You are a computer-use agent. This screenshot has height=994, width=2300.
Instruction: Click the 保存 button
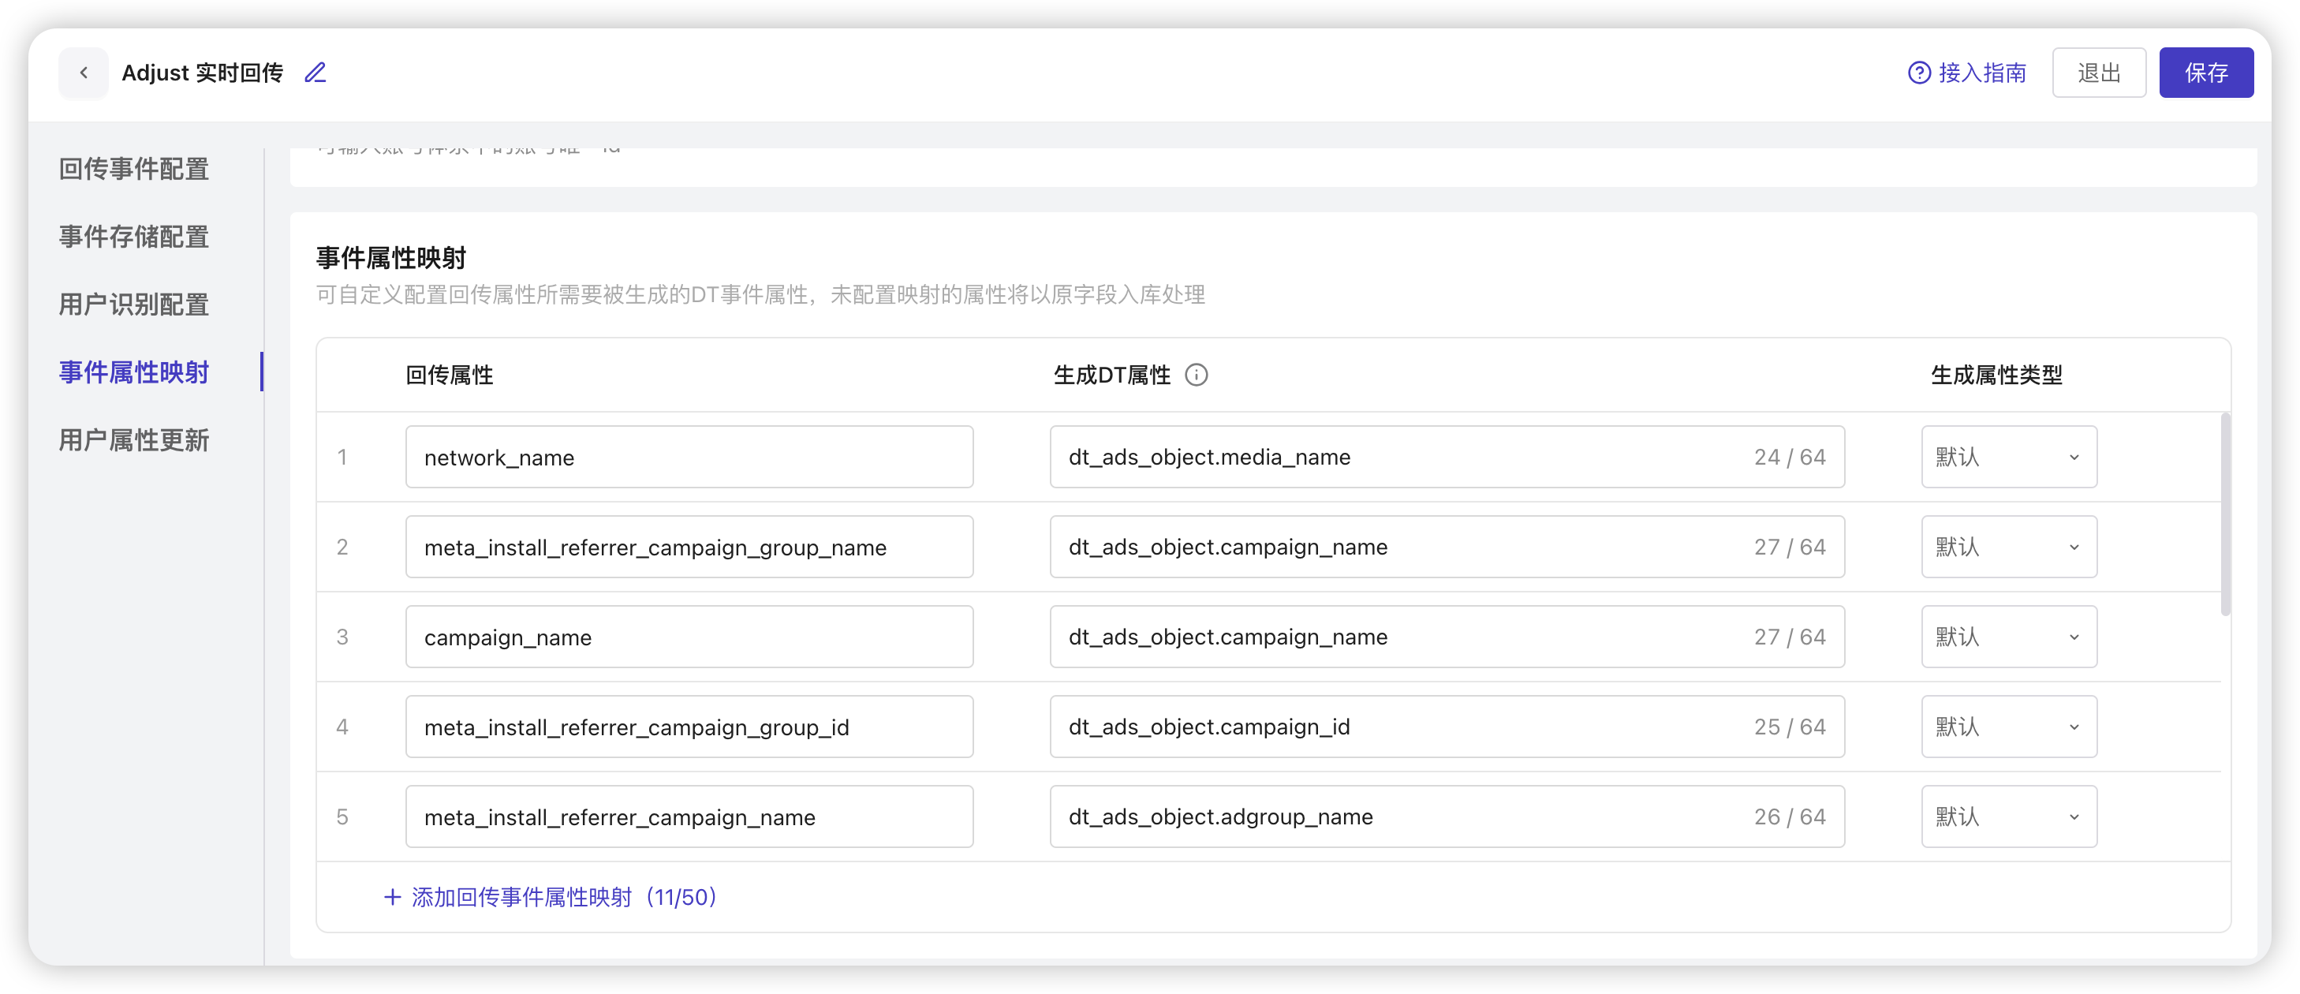click(x=2205, y=73)
